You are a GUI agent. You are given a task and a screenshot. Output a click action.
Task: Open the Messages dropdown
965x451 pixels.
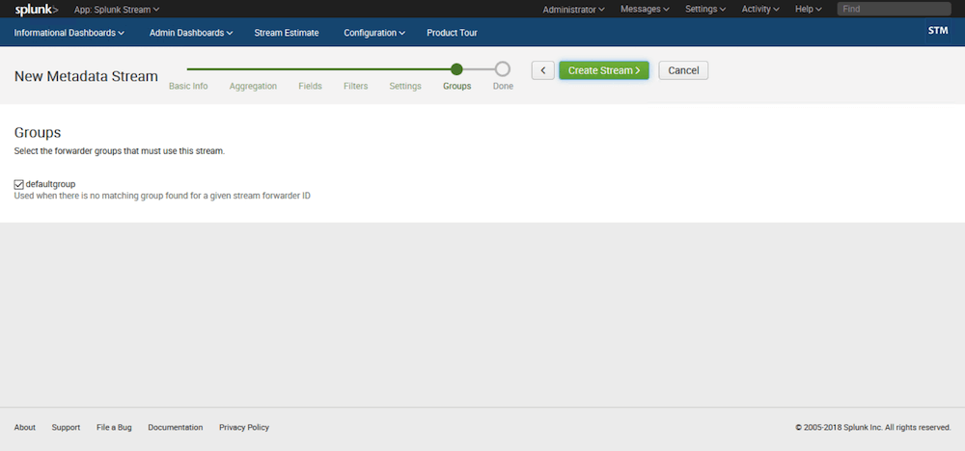[645, 10]
